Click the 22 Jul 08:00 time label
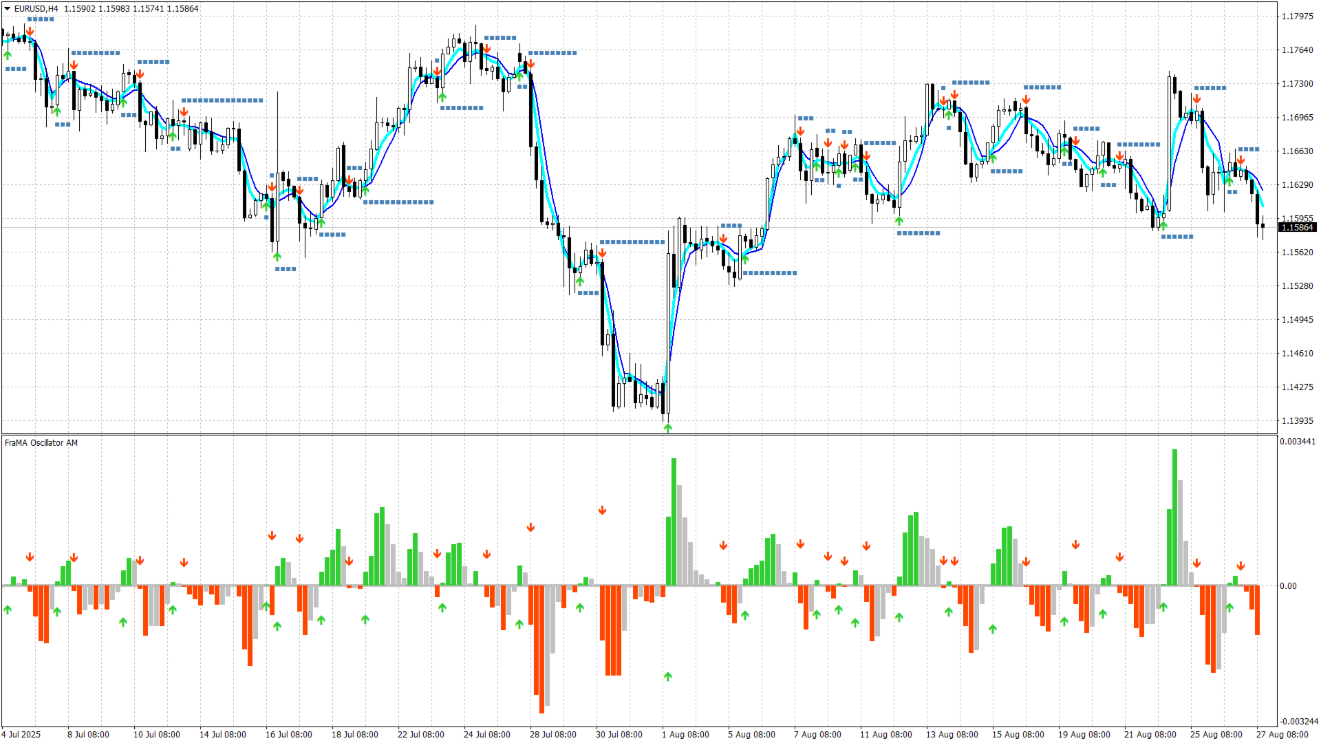 pyautogui.click(x=421, y=735)
